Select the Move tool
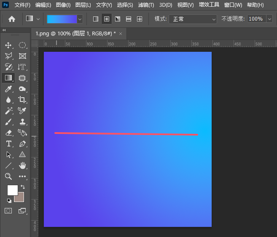Viewport: 277px width, 237px height. tap(8, 45)
